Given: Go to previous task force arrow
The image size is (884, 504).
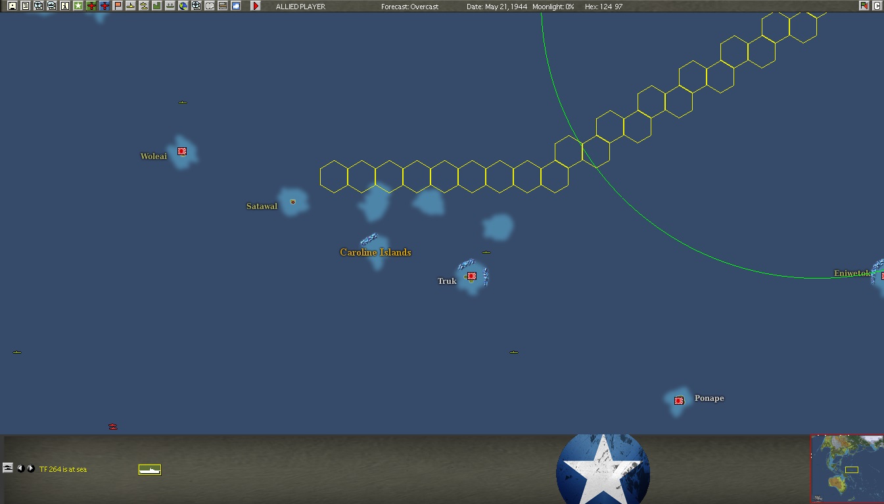Looking at the screenshot, I should 20,469.
